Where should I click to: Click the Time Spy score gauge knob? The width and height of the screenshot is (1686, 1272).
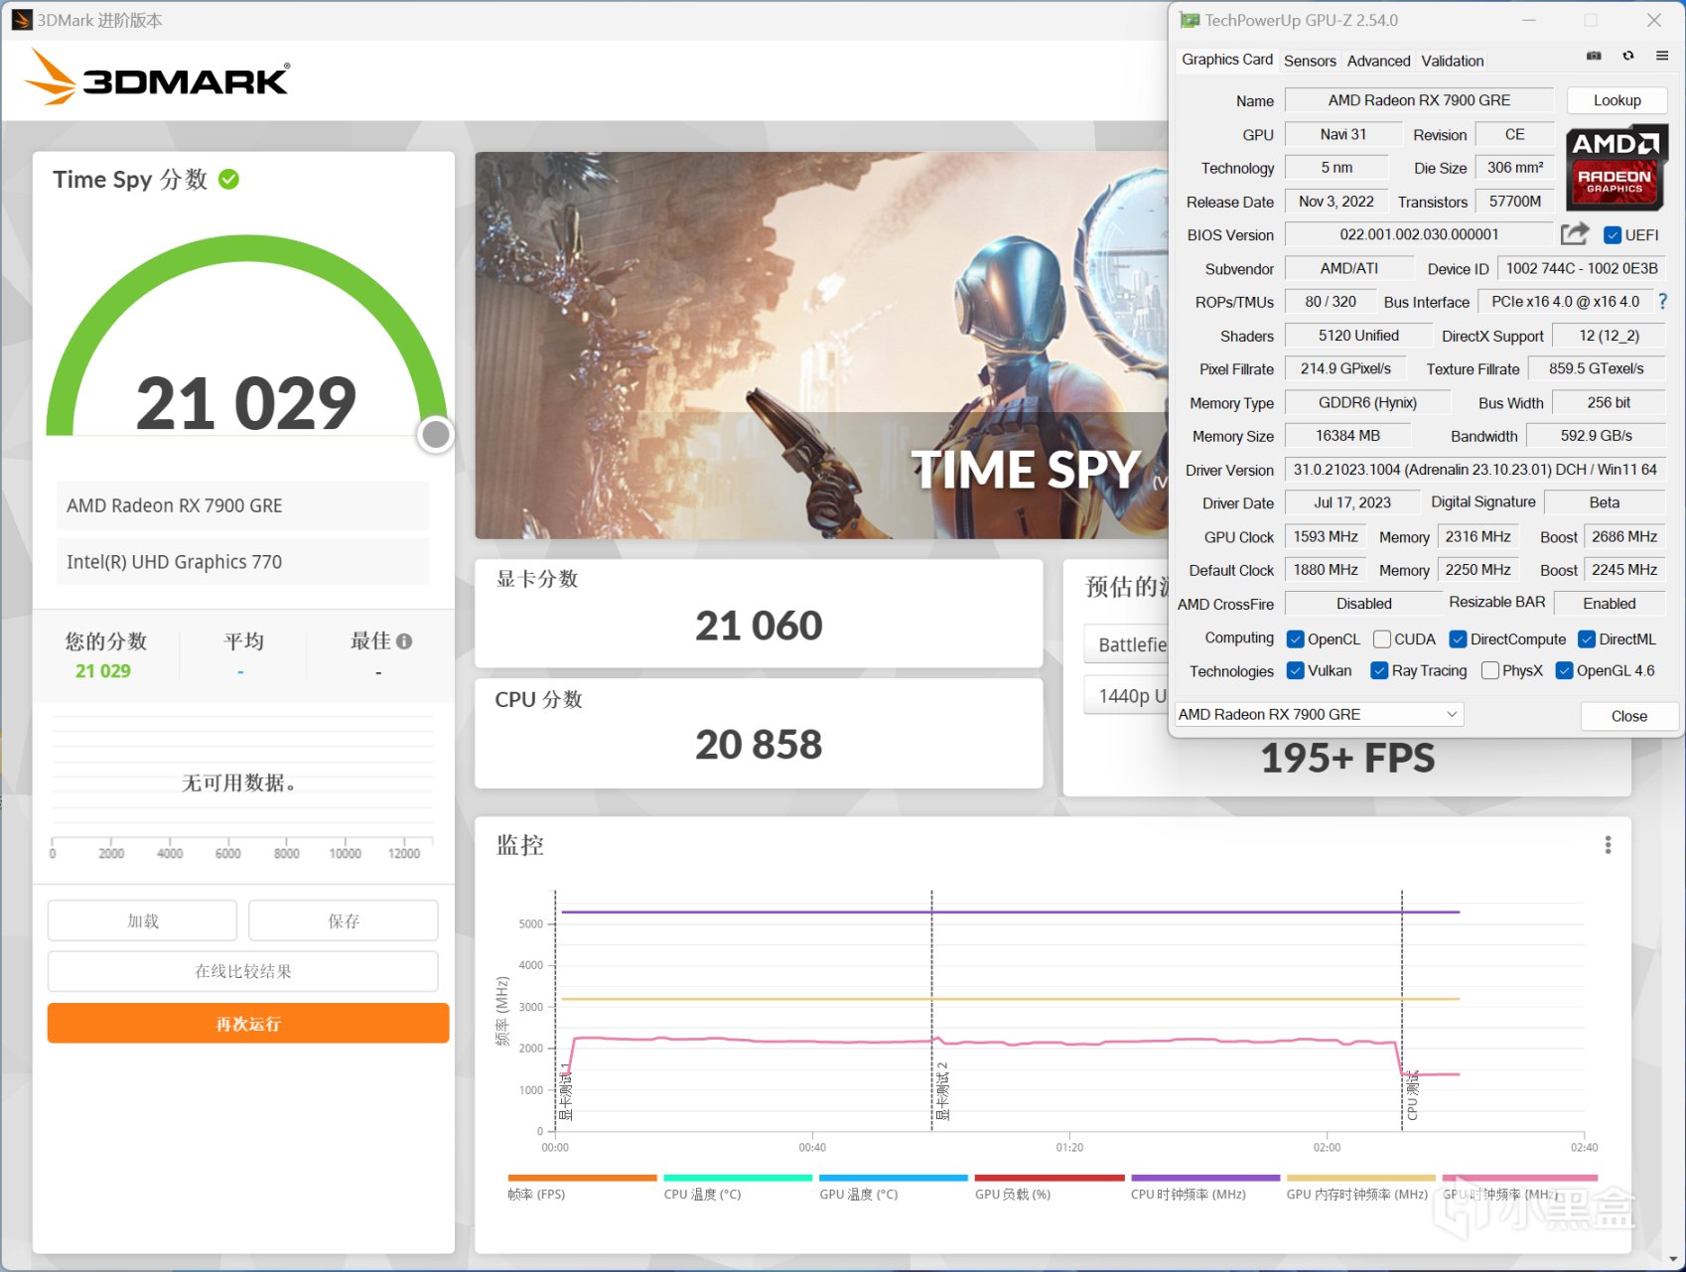tap(436, 434)
